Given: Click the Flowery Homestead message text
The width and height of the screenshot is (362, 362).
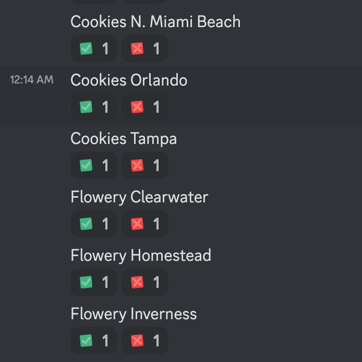Looking at the screenshot, I should click(x=141, y=256).
